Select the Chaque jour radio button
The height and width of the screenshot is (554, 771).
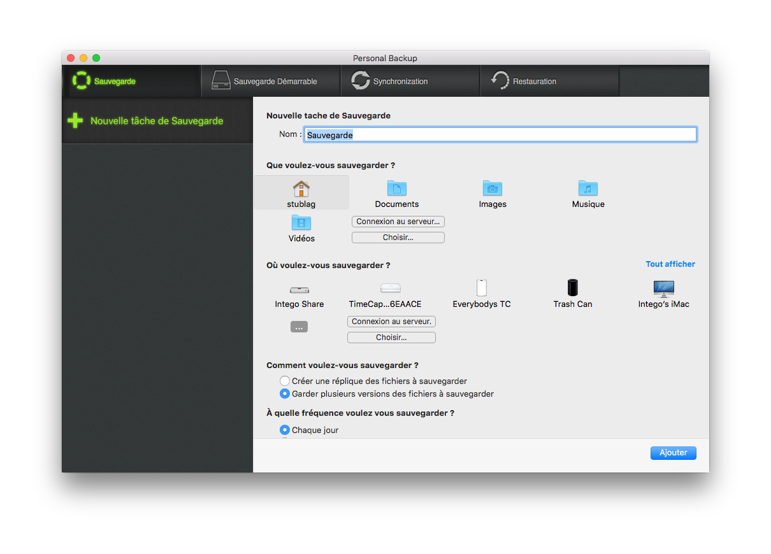(285, 430)
